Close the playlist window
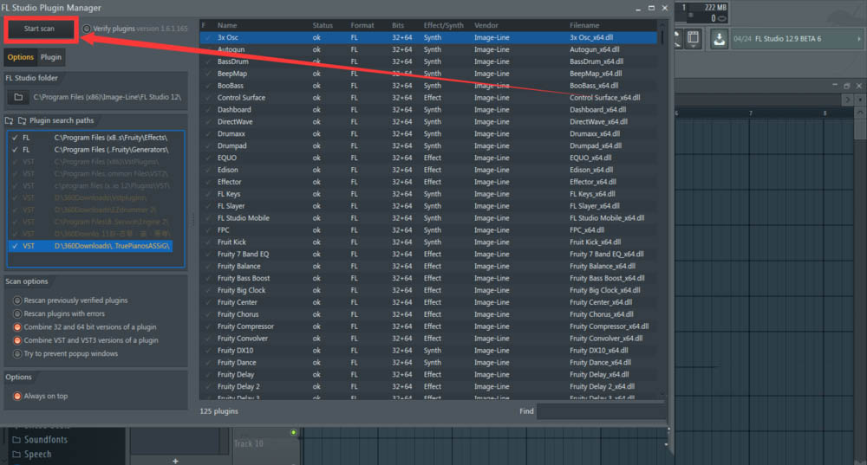This screenshot has width=867, height=465. [858, 86]
